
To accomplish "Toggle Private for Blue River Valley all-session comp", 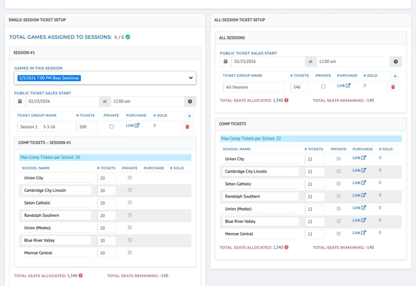I will pos(339,221).
